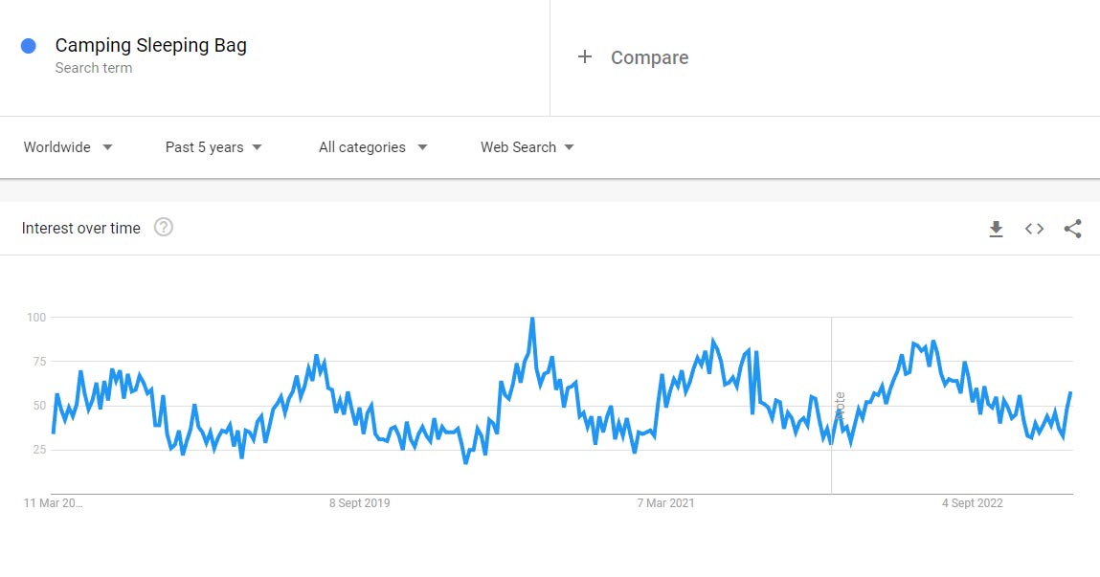Click the Note marker on the chart

840,407
